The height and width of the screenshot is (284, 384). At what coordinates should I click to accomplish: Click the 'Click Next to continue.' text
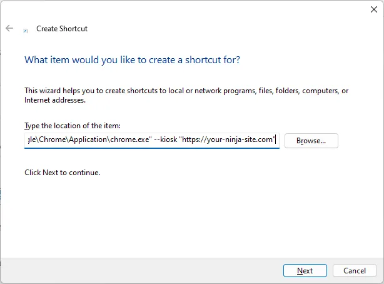[x=62, y=173]
